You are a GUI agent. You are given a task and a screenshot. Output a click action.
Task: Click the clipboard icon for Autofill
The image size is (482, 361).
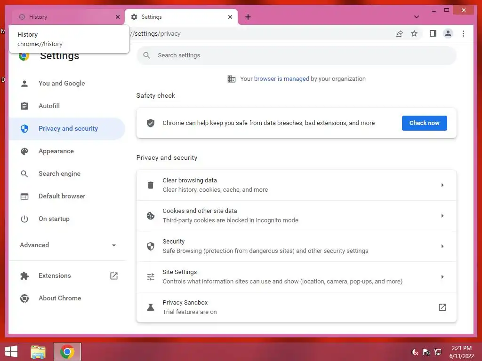point(24,106)
